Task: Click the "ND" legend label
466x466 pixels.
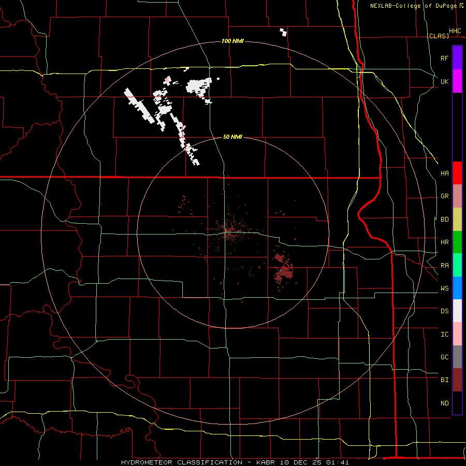Action: (444, 403)
